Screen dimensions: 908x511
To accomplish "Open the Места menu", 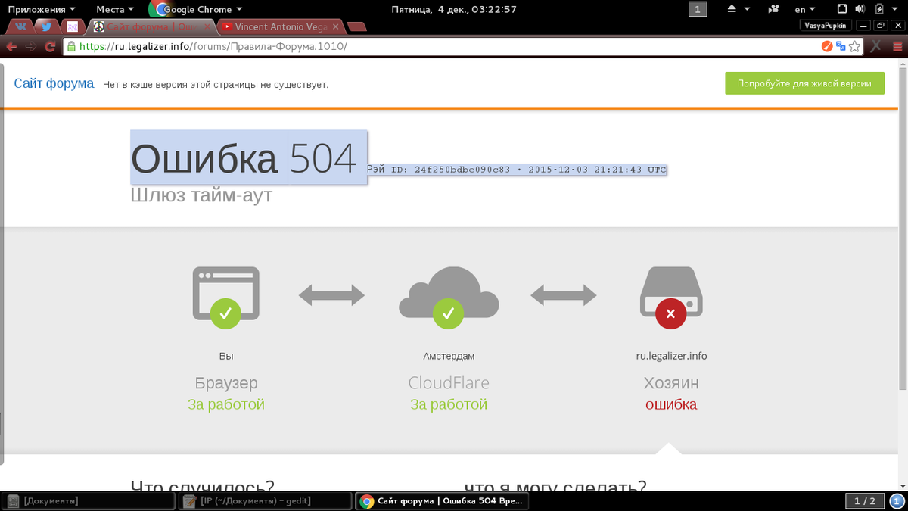I will coord(115,9).
